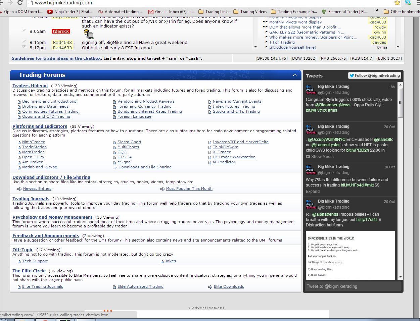
Task: Follow @bigmiketrading on Twitter
Action: click(x=375, y=75)
